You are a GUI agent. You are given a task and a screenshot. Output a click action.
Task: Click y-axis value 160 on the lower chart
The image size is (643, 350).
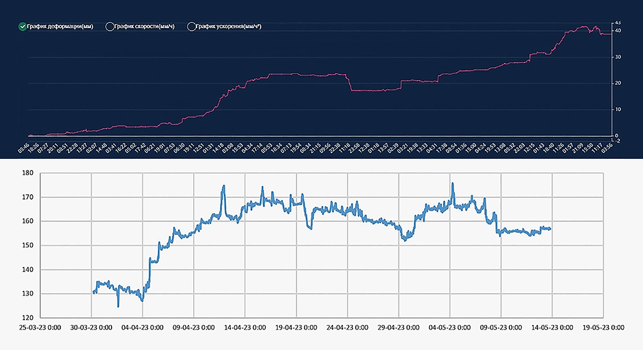click(x=27, y=221)
